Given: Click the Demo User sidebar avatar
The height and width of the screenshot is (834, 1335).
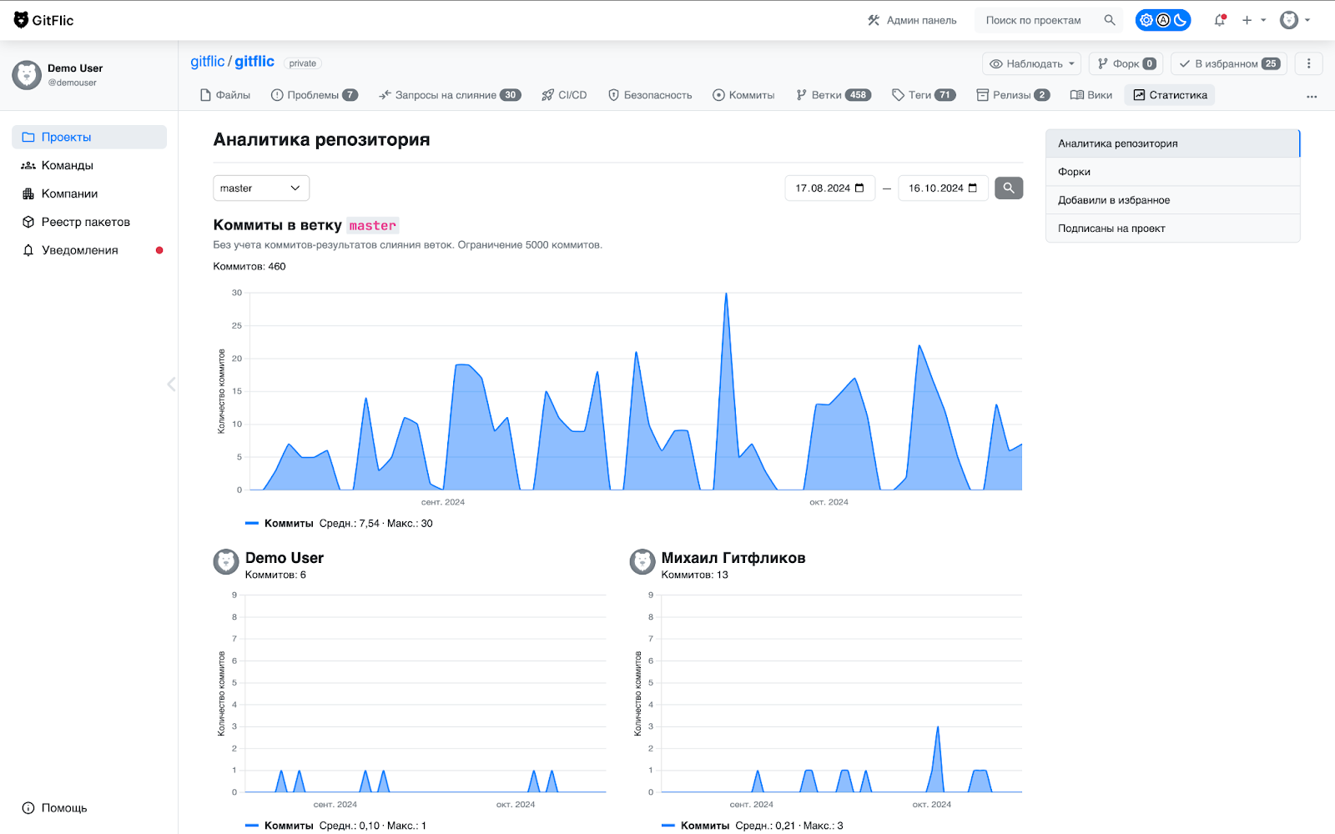Looking at the screenshot, I should [x=27, y=75].
